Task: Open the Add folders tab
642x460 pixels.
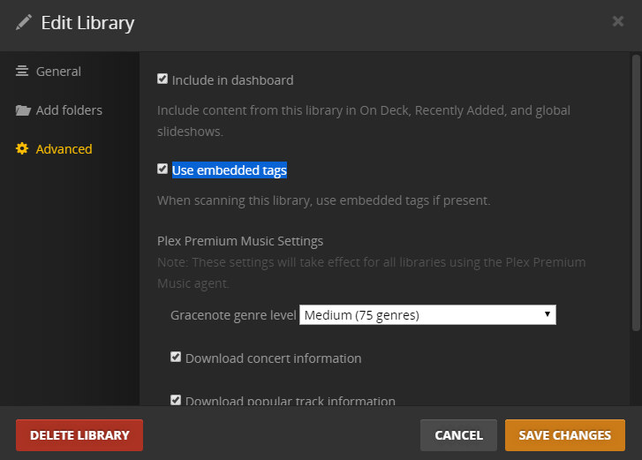Action: (x=69, y=110)
